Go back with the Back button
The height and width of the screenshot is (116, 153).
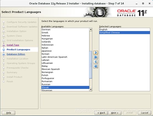pyautogui.click(x=101, y=113)
